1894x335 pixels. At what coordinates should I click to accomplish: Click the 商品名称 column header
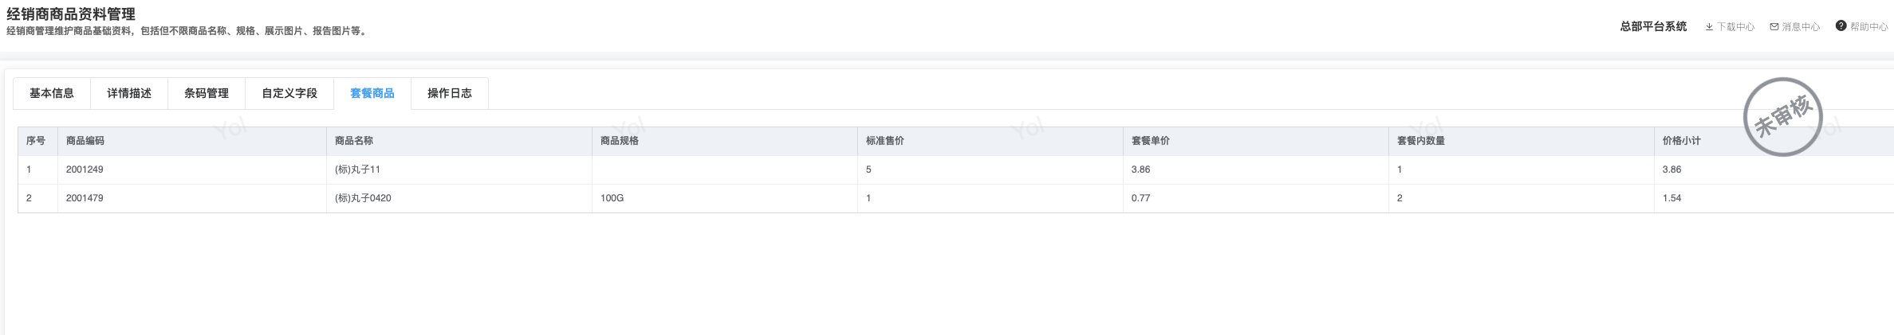tap(354, 141)
